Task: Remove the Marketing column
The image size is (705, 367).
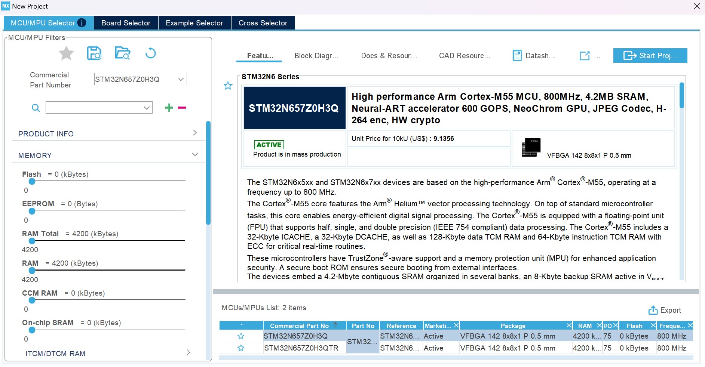Action: point(456,326)
